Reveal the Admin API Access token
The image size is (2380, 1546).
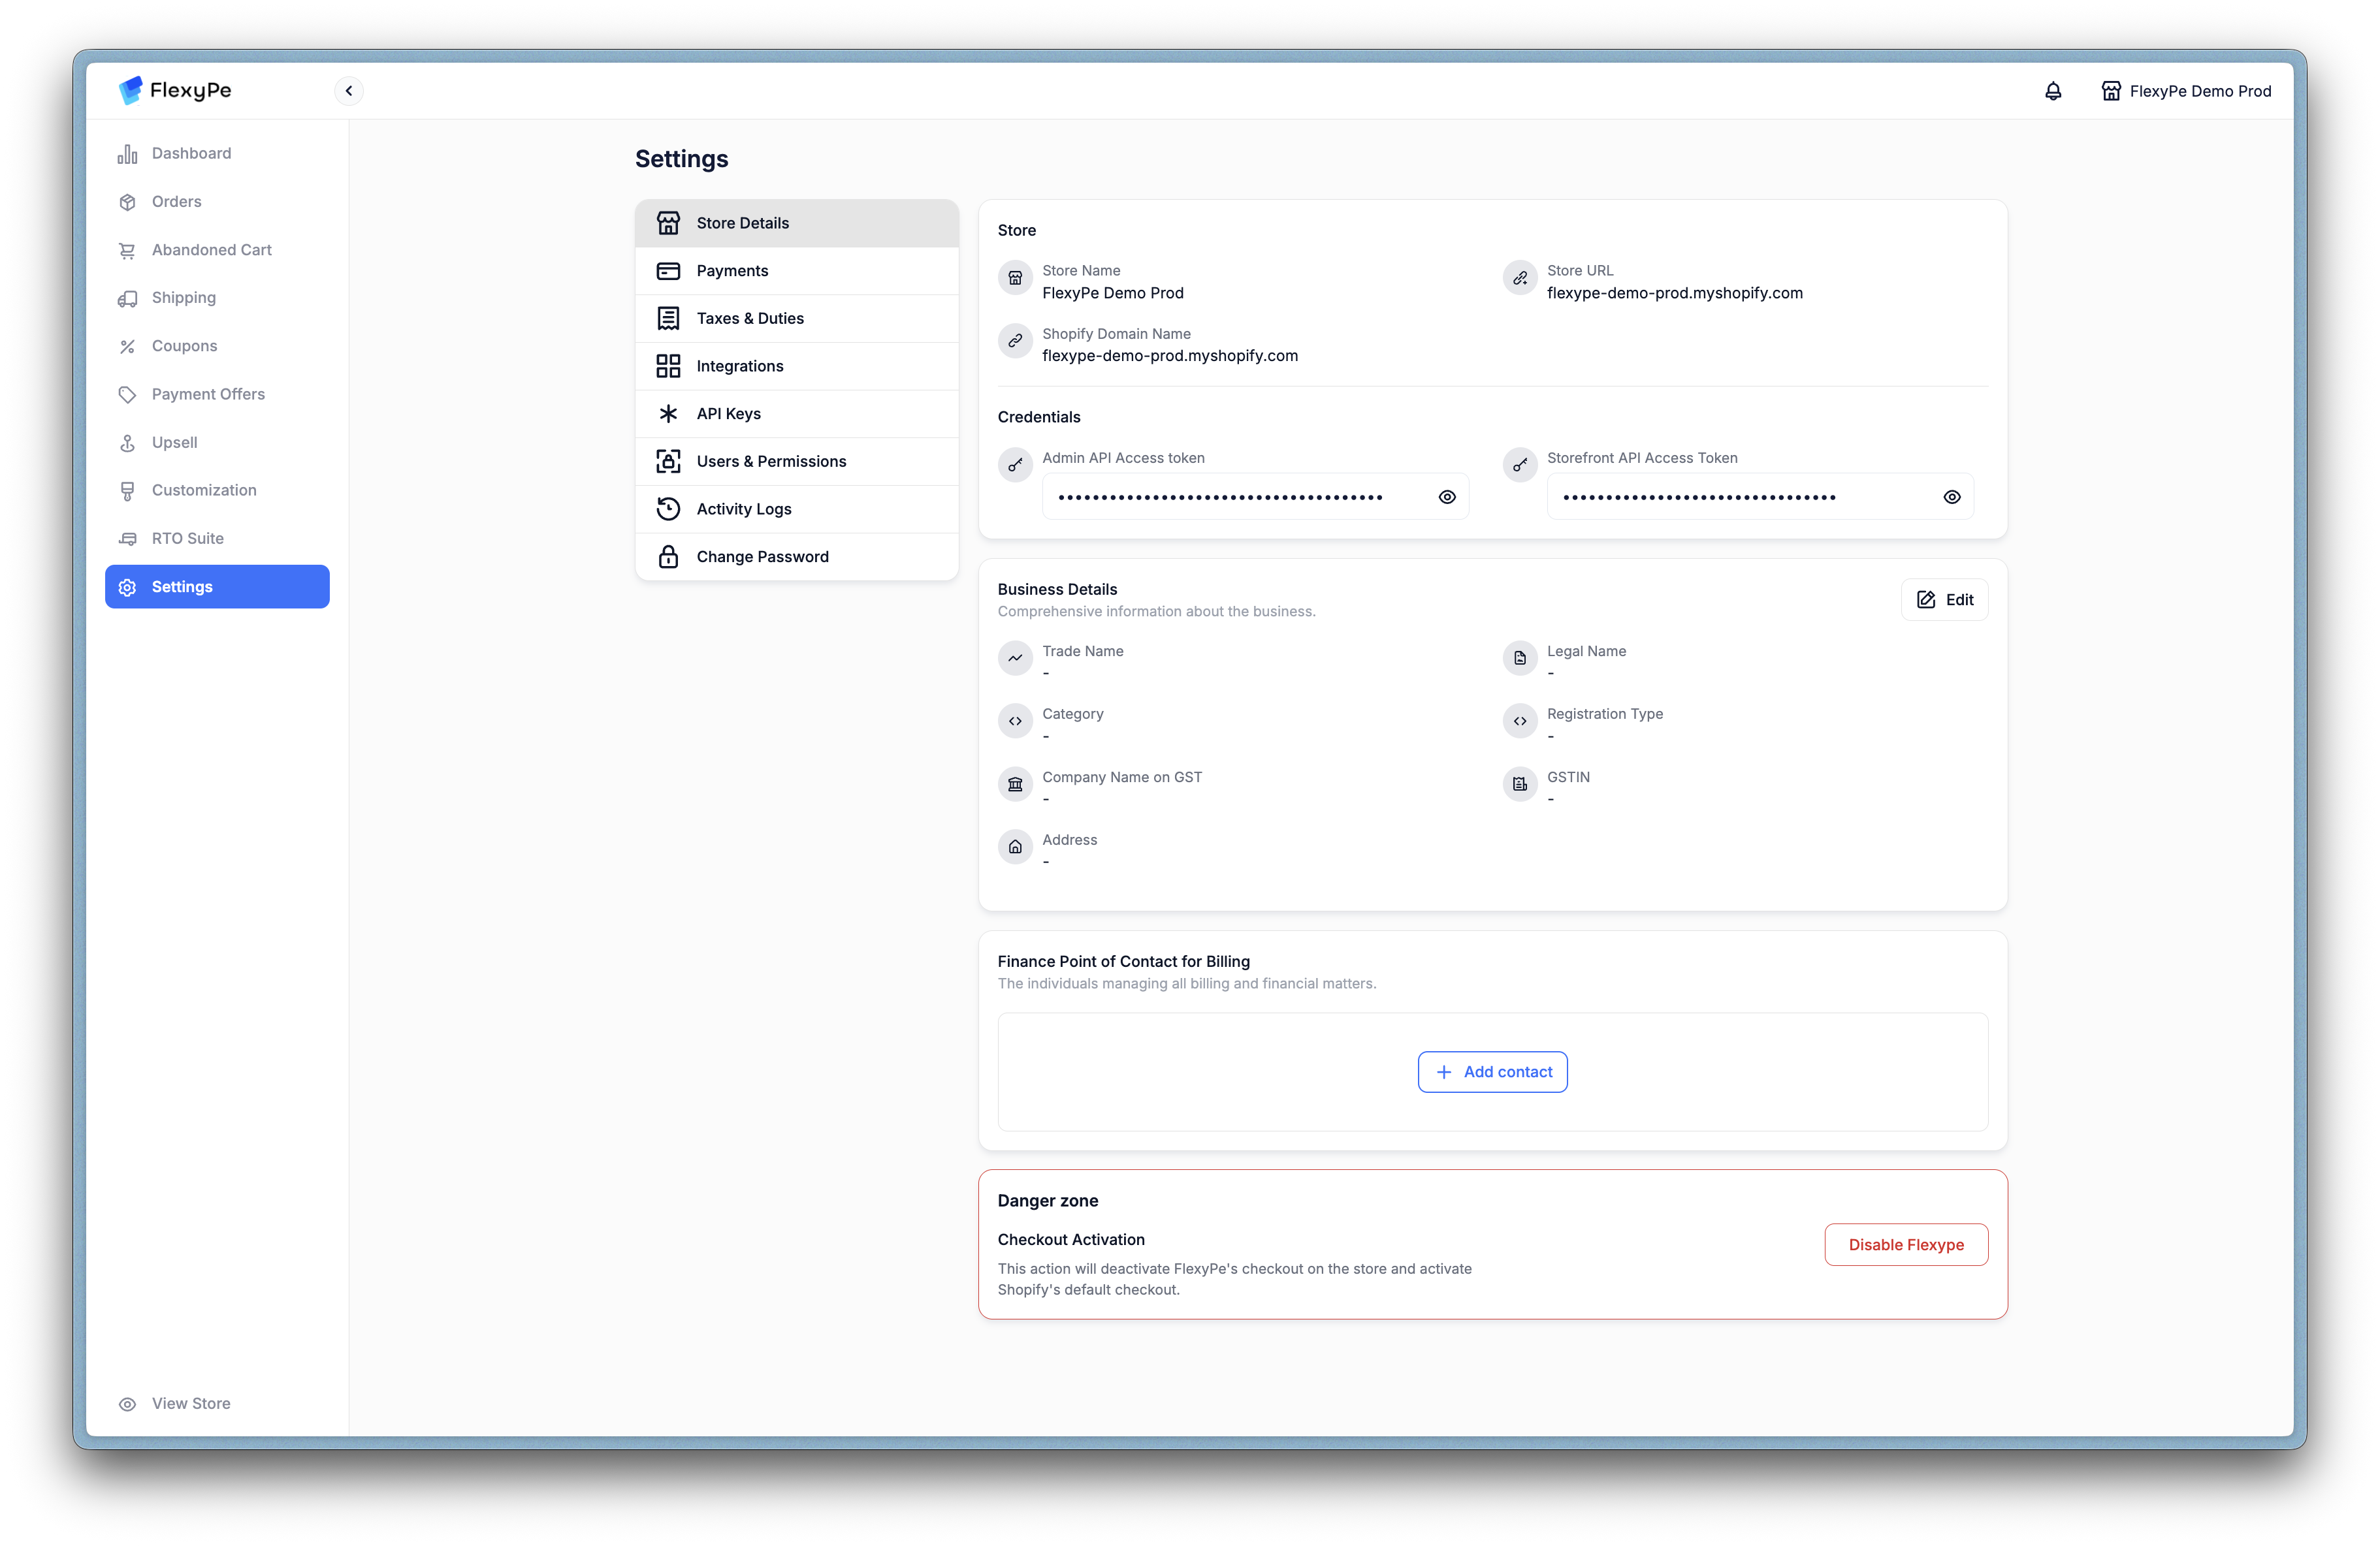(x=1446, y=497)
